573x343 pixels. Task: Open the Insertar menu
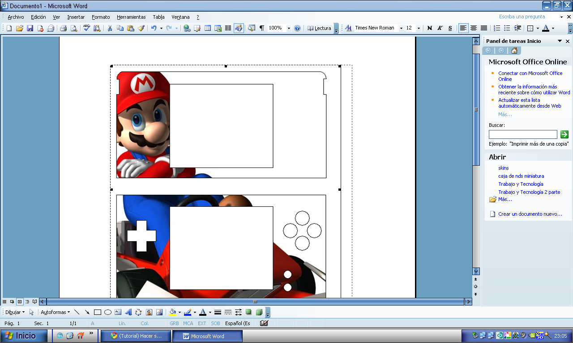tap(76, 17)
